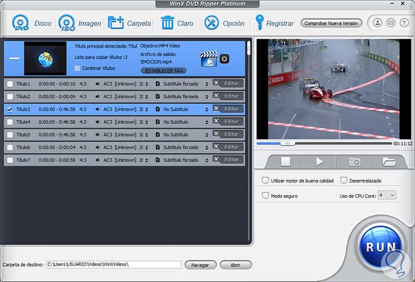Click the subtitle icon in Título7 row
Image resolution: width=415 pixels, height=282 pixels.
click(x=157, y=160)
